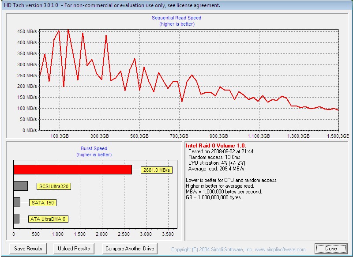Click the Average read: 209.4 MB/s line
Screen dimensions: 353x257
pos(216,169)
